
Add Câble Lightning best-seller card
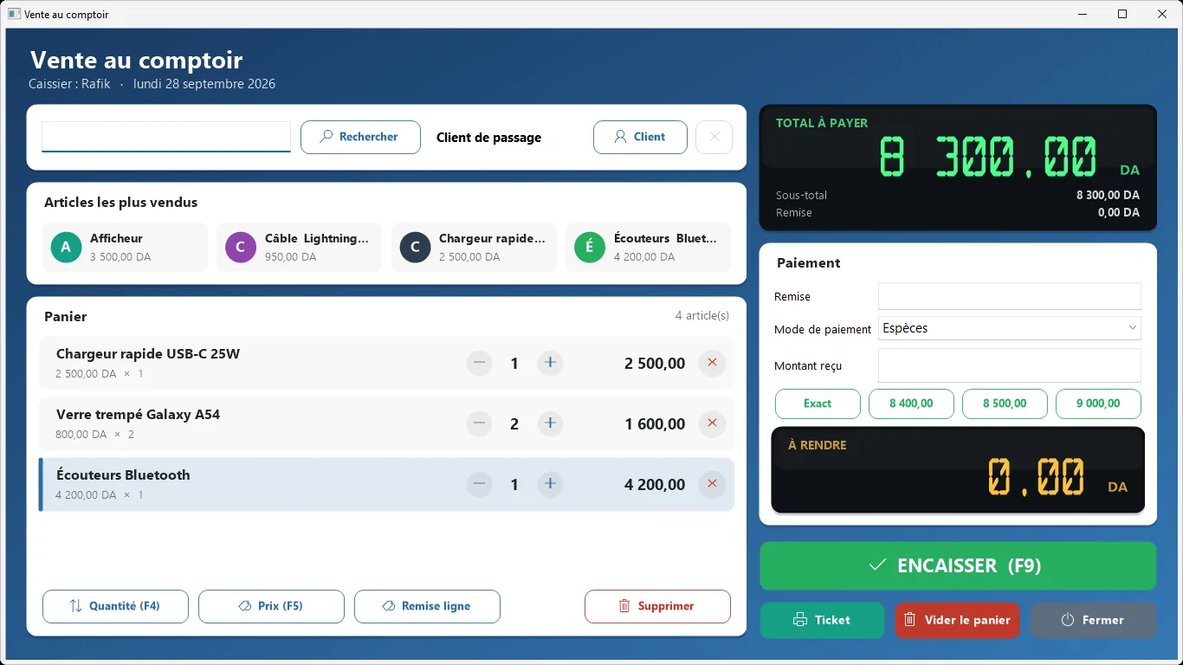click(x=299, y=247)
